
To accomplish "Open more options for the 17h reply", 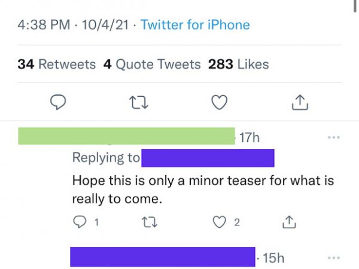I will click(x=334, y=137).
